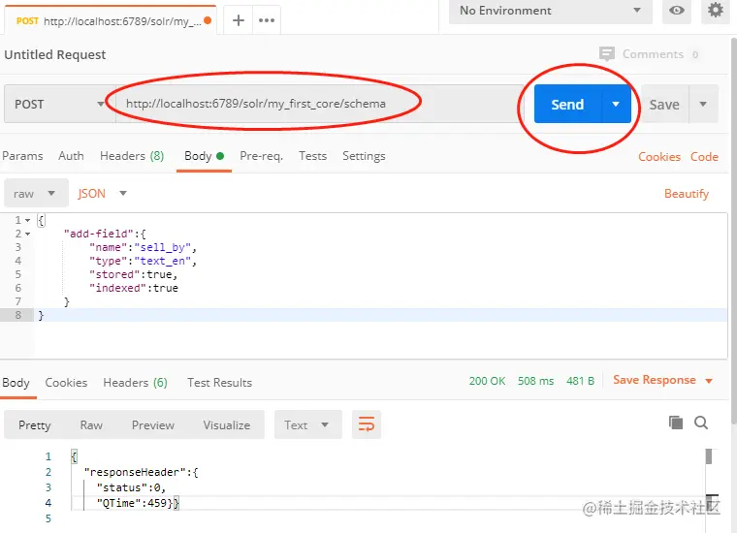The image size is (737, 533).
Task: Open the Tests tab
Action: [312, 156]
